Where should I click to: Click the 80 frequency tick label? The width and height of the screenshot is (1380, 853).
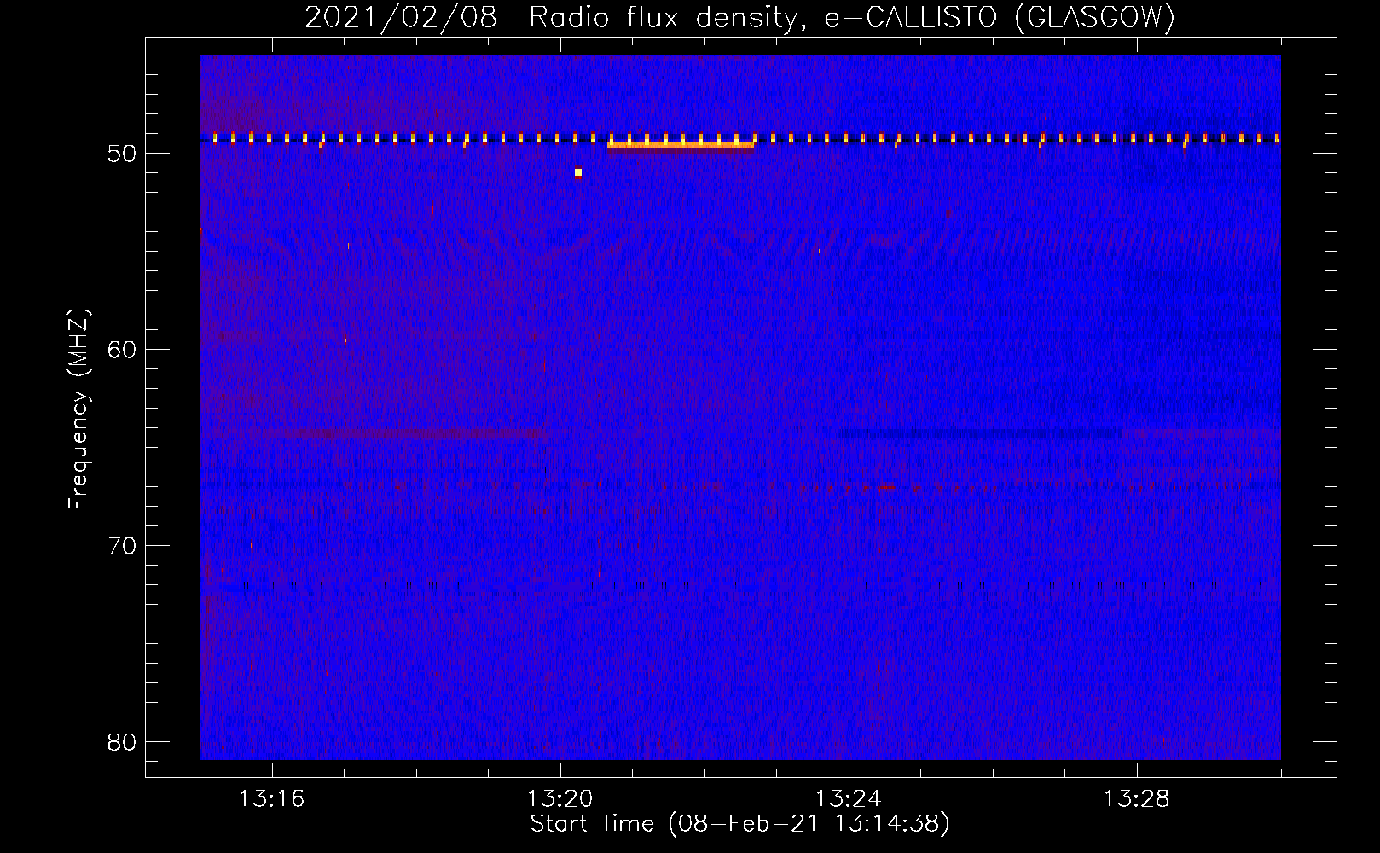pos(123,742)
